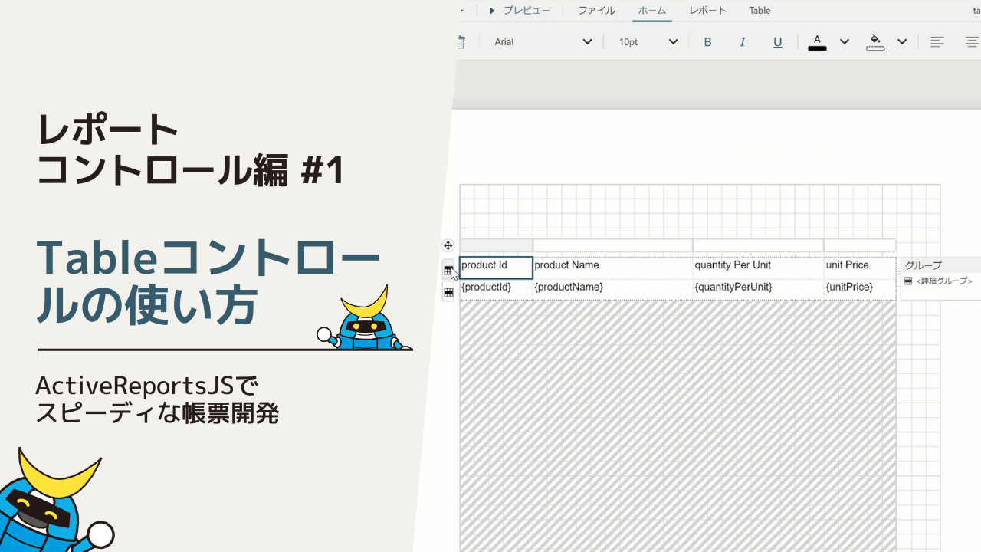Screen dimensions: 981x552
Task: Align text to the left
Action: point(937,42)
